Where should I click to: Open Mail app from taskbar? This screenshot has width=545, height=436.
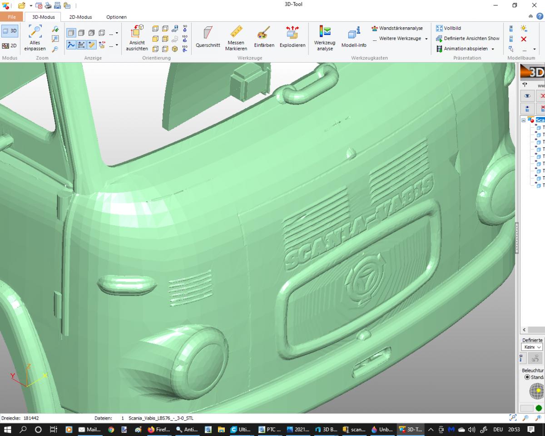click(90, 429)
